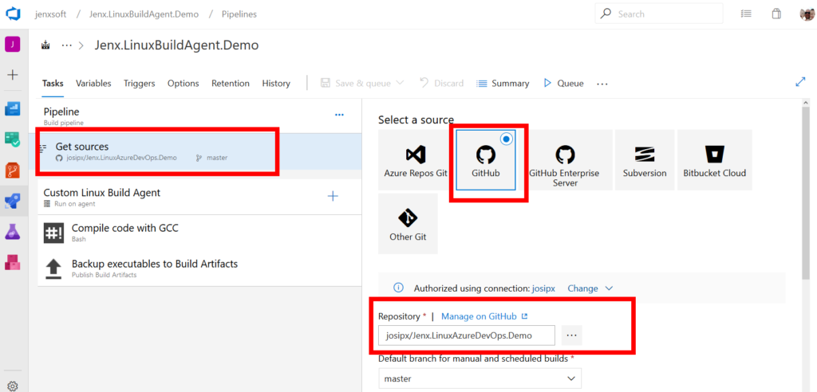
Task: Open the green checkmark board icon in sidebar
Action: 13,139
